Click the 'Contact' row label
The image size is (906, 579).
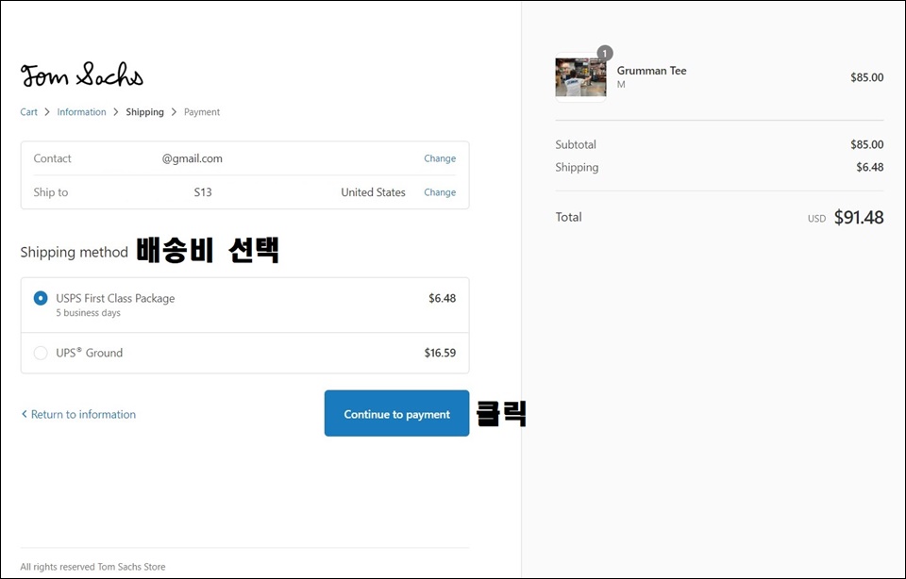[52, 158]
